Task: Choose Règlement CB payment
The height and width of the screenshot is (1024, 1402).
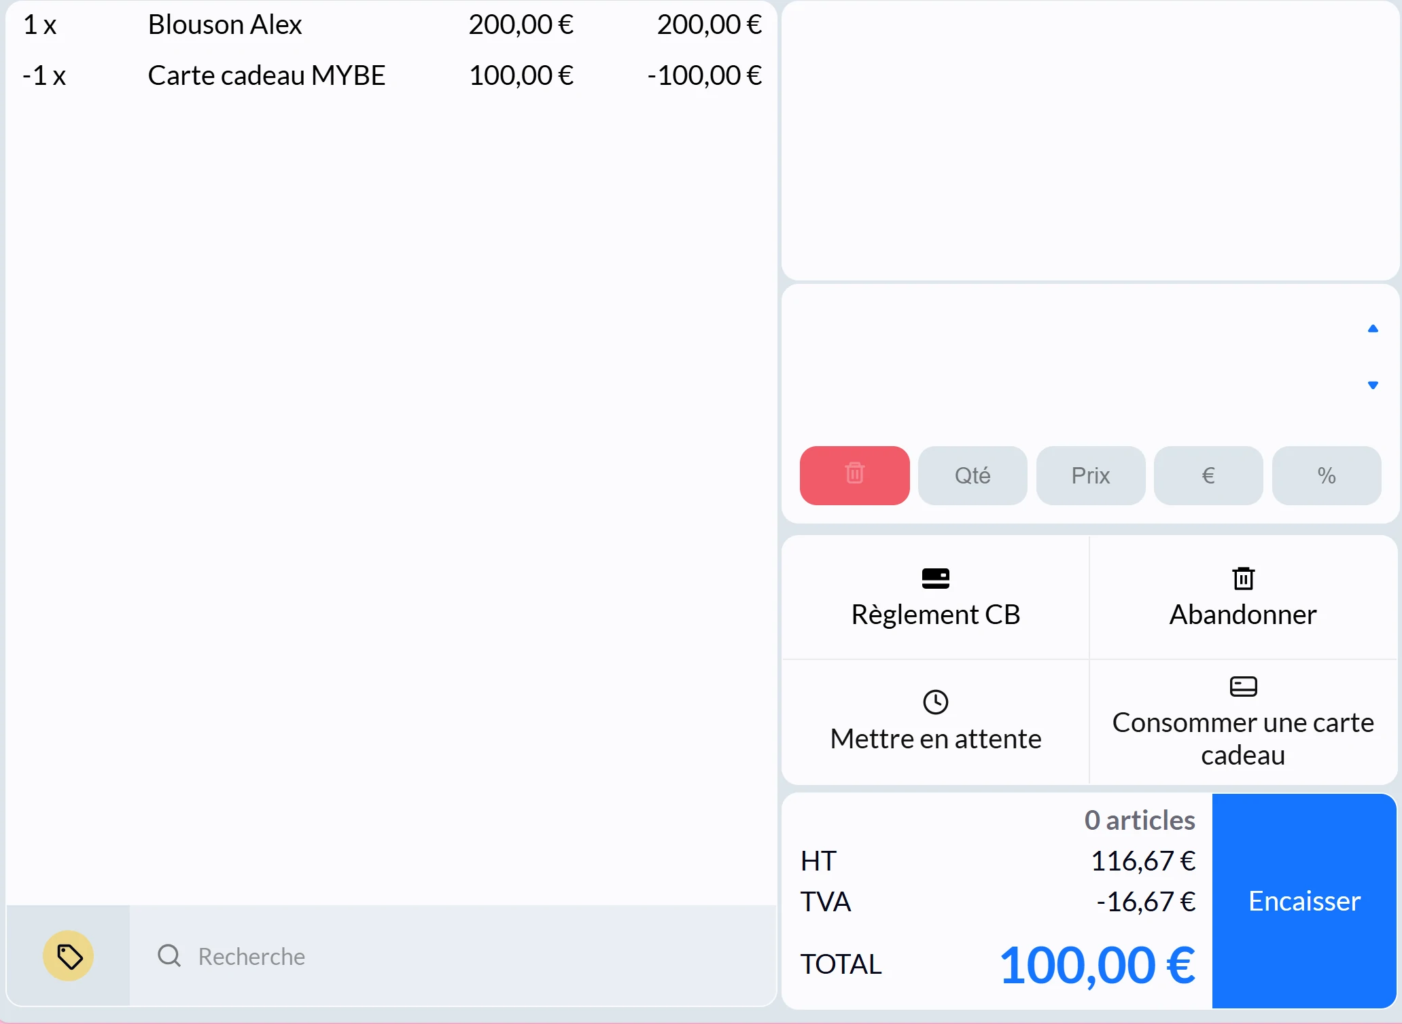Action: tap(936, 598)
